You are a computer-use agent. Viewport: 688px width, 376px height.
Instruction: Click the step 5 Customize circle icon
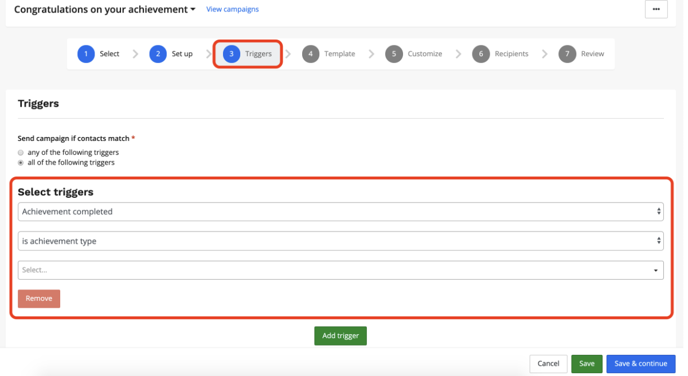(x=394, y=54)
